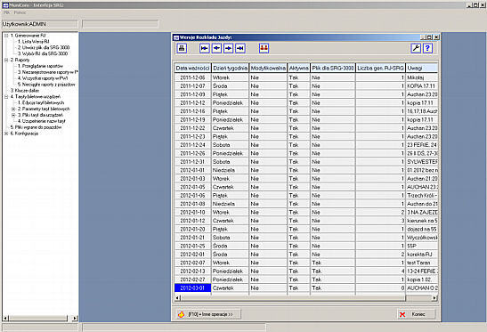Viewport: 487px width, 332px height.
Task: Expand the '6. Konfiguracja' tree node
Action: (6, 134)
